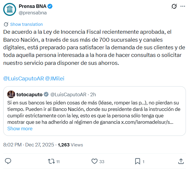Click the Grok icon on the post
Viewport: 190px width, 169px height.
click(174, 6)
